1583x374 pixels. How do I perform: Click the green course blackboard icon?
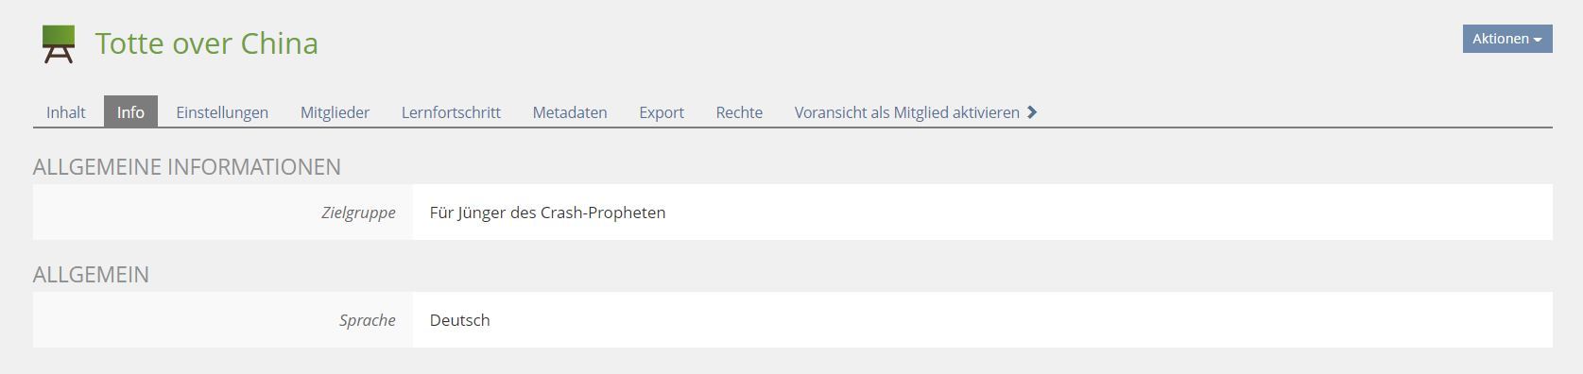tap(59, 43)
